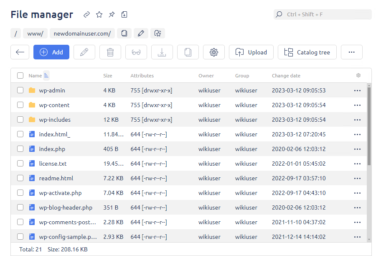
Task: Open wp-activate.php row ellipsis menu
Action: pyautogui.click(x=357, y=193)
